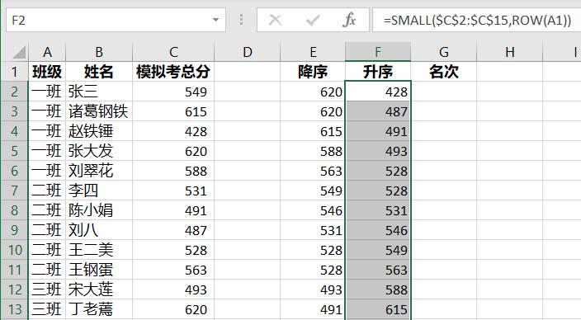Click value 493 in ascending column F

378,151
